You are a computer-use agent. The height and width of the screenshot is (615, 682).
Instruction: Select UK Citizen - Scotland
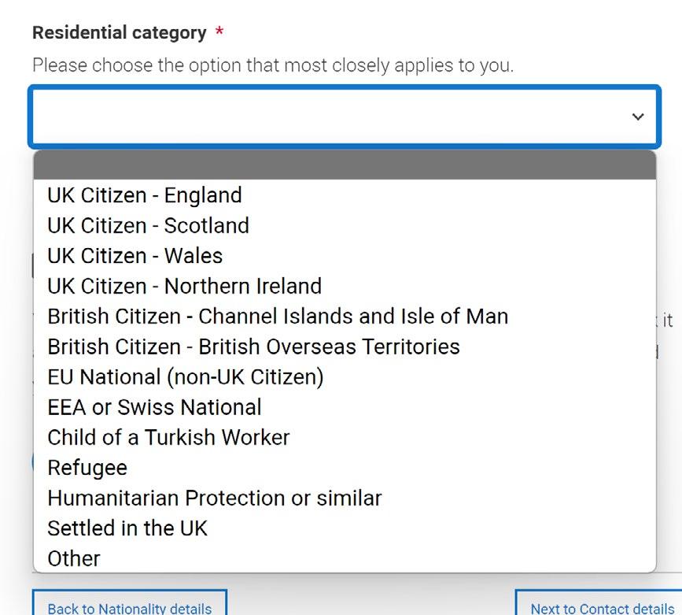click(148, 225)
